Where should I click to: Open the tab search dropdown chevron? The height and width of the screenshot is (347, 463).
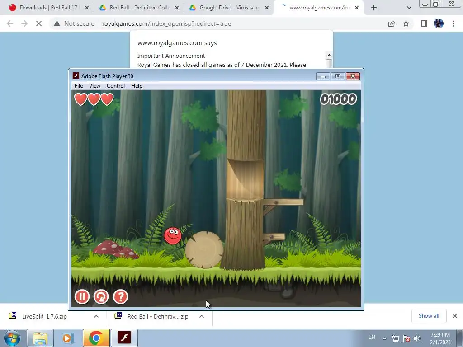(x=409, y=8)
